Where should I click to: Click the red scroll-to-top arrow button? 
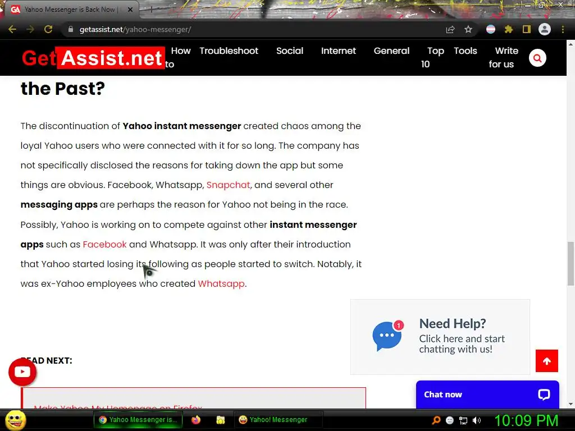point(547,361)
